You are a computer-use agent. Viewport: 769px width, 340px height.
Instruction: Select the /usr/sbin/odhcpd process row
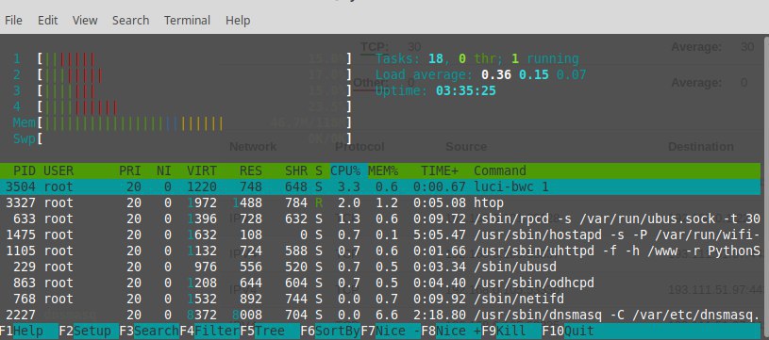click(x=380, y=283)
